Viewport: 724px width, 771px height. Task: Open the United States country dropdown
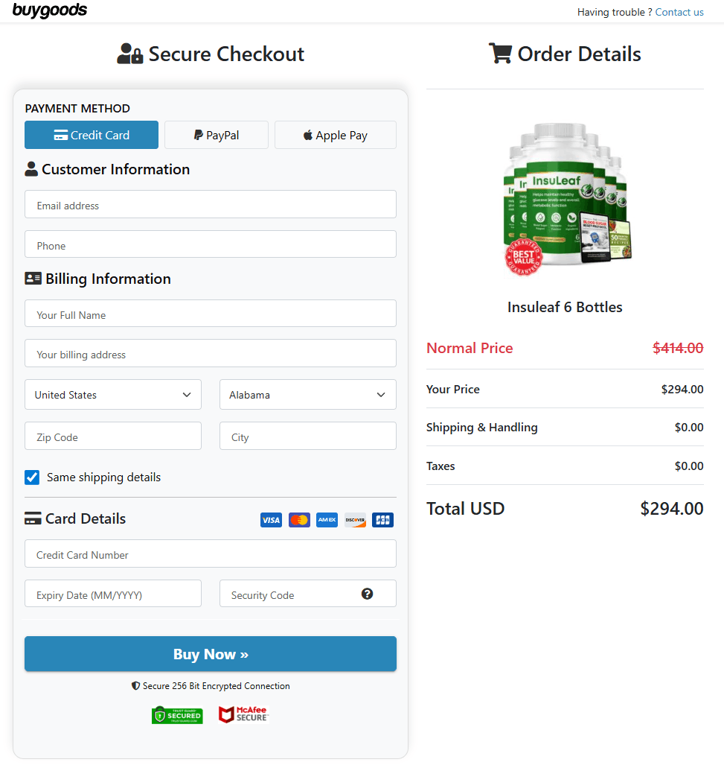pyautogui.click(x=112, y=394)
